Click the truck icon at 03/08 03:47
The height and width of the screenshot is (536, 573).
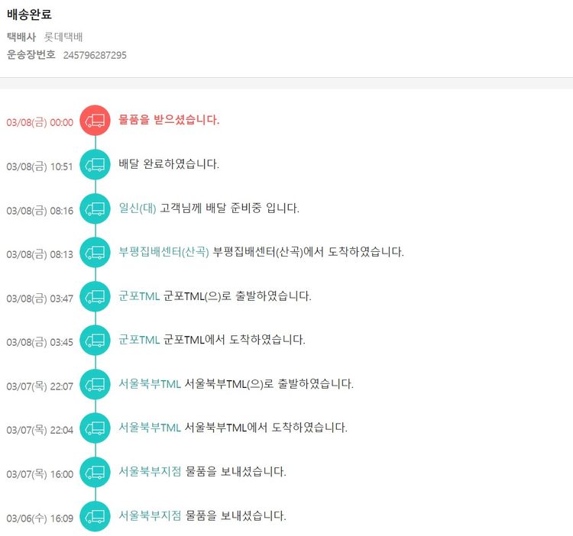pos(95,296)
